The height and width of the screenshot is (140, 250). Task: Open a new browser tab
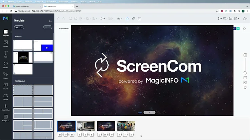pos(77,6)
